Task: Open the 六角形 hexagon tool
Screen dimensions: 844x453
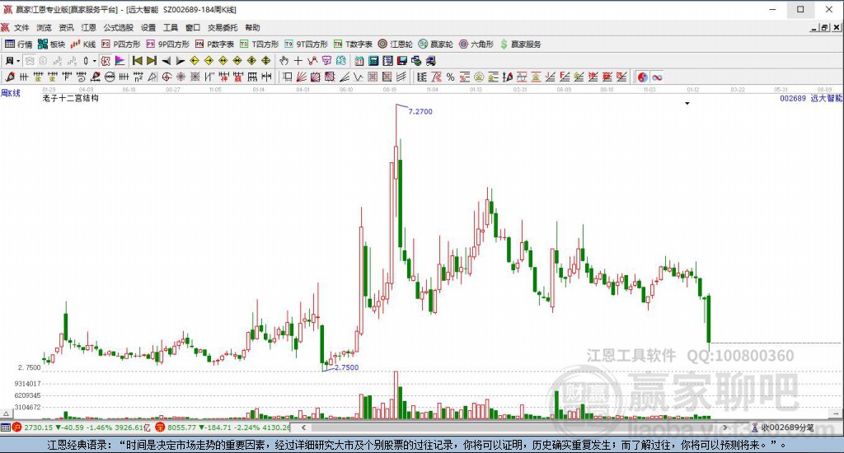Action: 476,44
